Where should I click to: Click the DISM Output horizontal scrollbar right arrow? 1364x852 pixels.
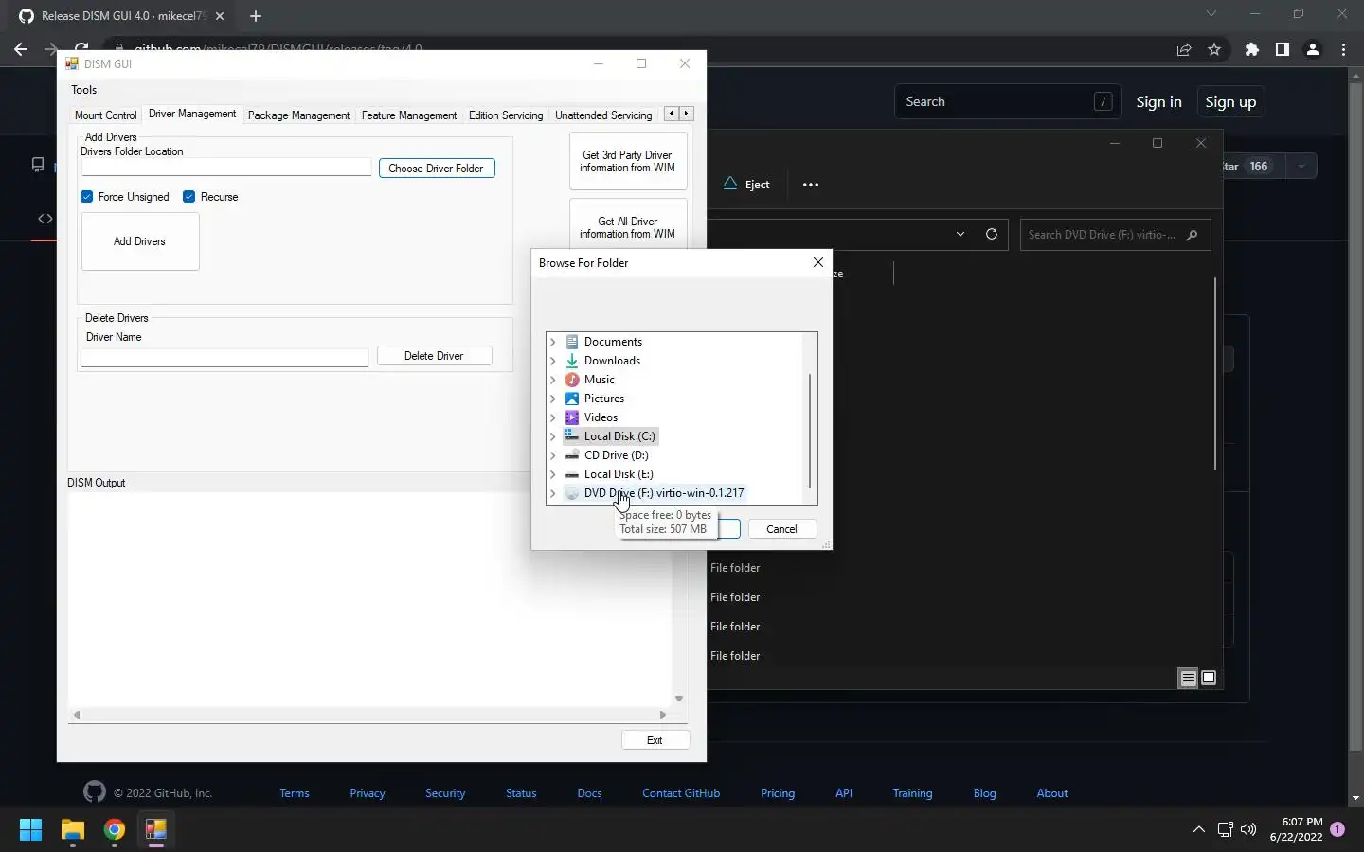[x=663, y=715]
